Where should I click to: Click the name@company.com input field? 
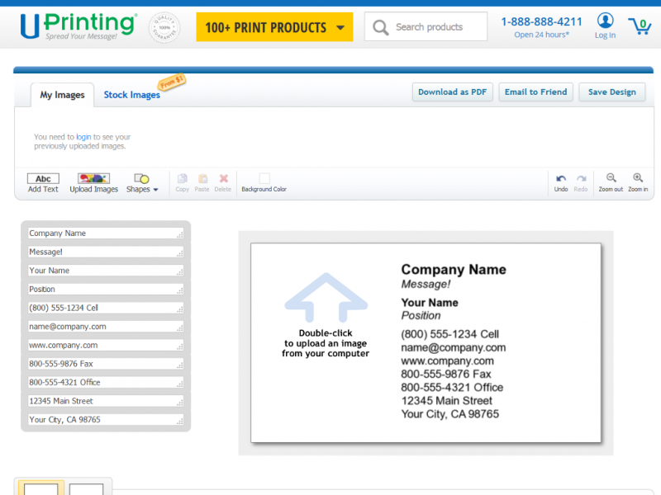point(106,326)
